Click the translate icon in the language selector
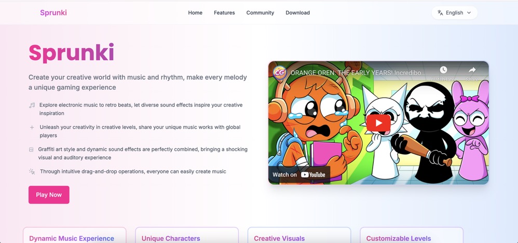This screenshot has height=243, width=518. pos(440,12)
